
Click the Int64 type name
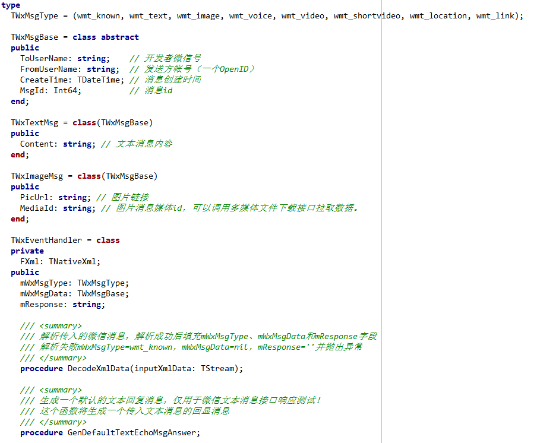tap(65, 90)
